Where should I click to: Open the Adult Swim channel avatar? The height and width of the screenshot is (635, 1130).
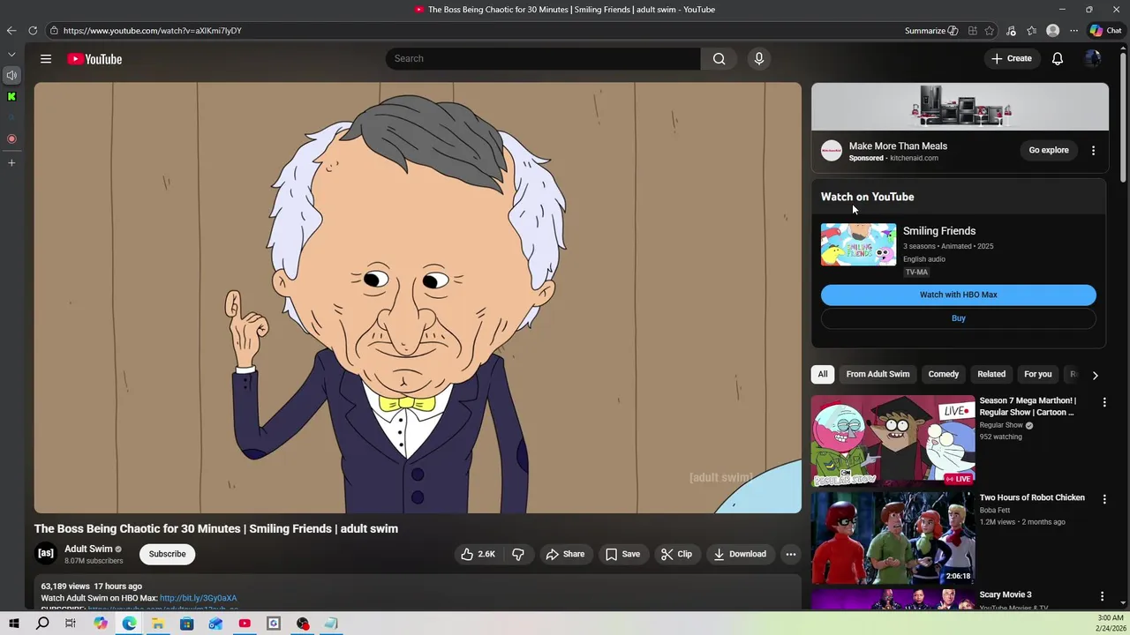coord(46,554)
